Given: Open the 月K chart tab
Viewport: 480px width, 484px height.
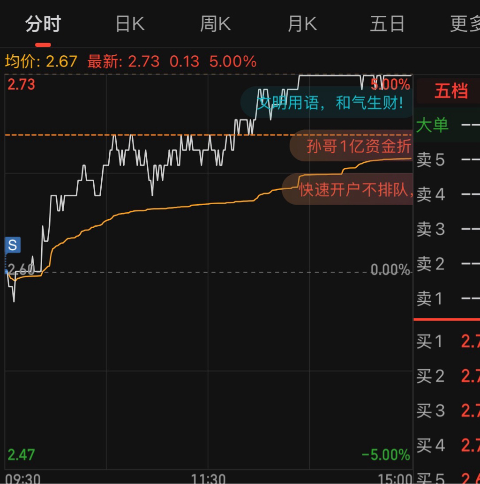Looking at the screenshot, I should [302, 24].
